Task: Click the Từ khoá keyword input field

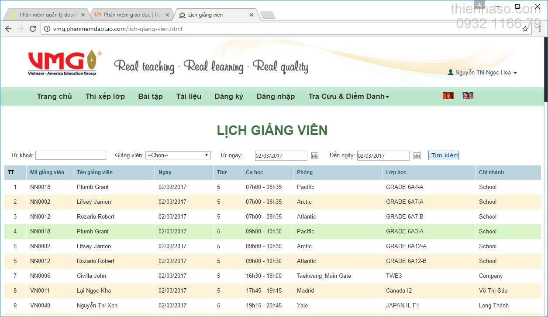Action: click(x=71, y=155)
